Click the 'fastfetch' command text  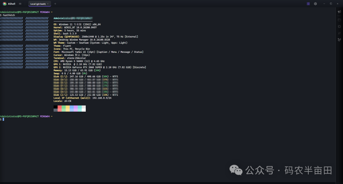9,15
